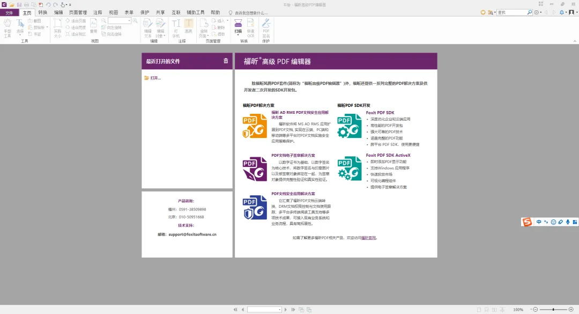Switch to the Share (共享) tab
The width and height of the screenshot is (579, 314).
[160, 12]
